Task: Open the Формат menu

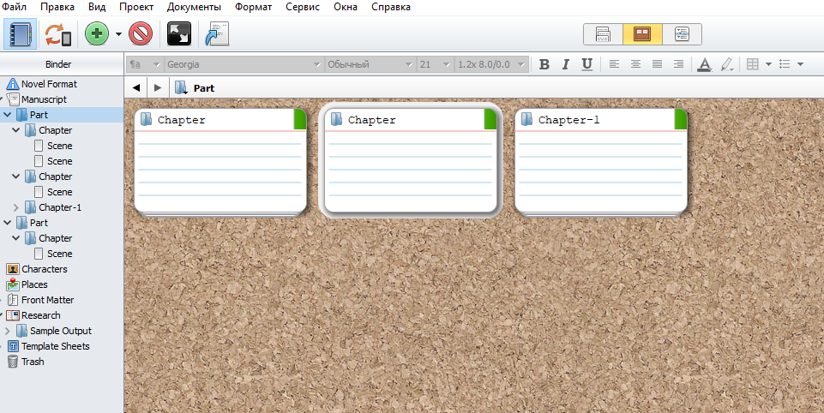Action: [253, 7]
